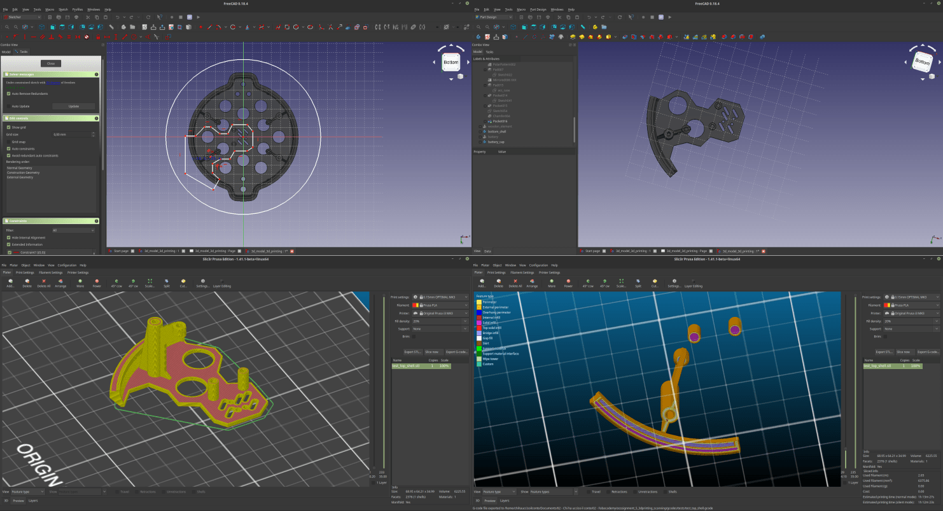Click 45° cw in the right Slic3r toolbar
Image resolution: width=943 pixels, height=511 pixels.
coord(604,283)
